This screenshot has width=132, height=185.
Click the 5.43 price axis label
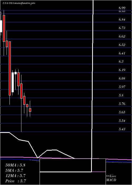coord(122,129)
